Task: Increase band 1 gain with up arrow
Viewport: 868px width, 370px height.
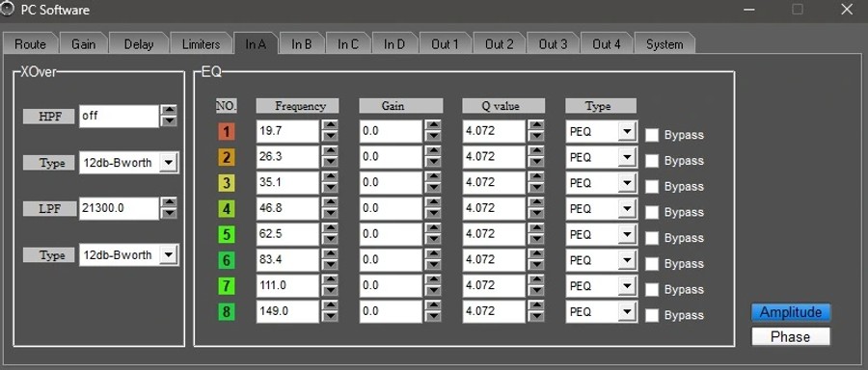Action: (x=433, y=126)
